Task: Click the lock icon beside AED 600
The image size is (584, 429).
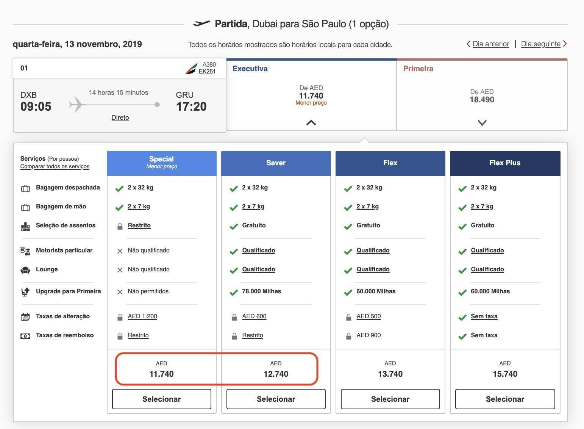Action: (x=234, y=317)
